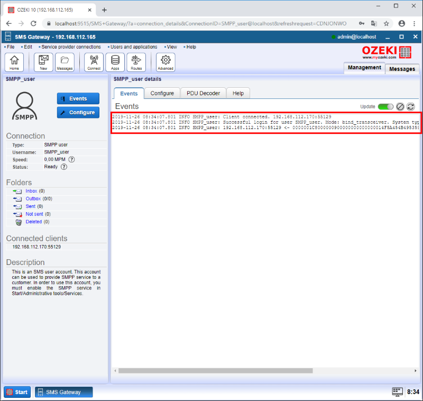Open the Help menu

pos(191,47)
